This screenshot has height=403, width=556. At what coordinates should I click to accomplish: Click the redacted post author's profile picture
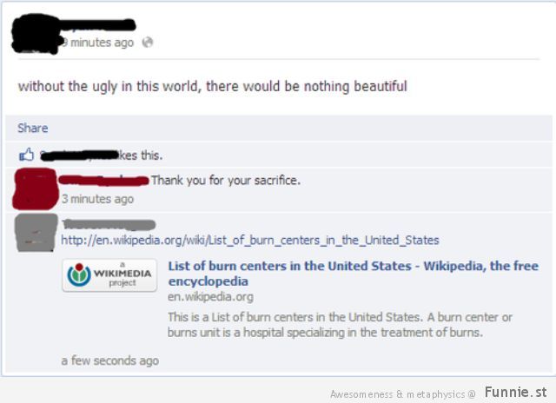(x=36, y=34)
